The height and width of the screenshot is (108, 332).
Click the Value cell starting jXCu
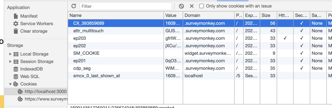click(x=173, y=46)
